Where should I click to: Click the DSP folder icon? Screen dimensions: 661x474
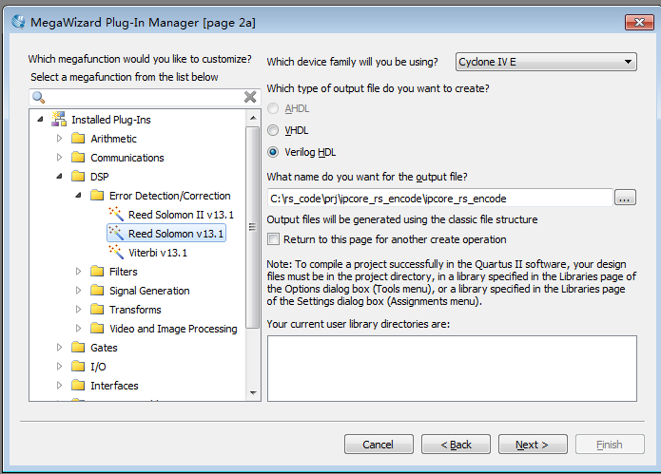[78, 176]
